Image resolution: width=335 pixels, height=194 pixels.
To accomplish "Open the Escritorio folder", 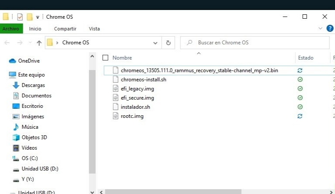I will click(x=28, y=106).
